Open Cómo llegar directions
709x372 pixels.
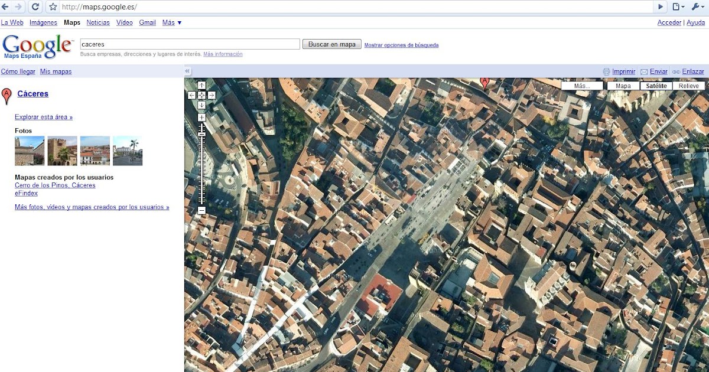click(18, 71)
